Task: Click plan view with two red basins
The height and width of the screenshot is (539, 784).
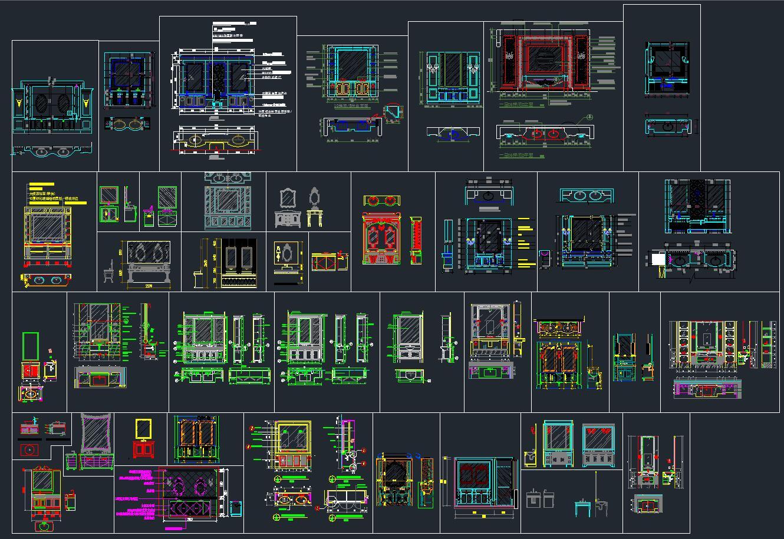Action: 544,135
